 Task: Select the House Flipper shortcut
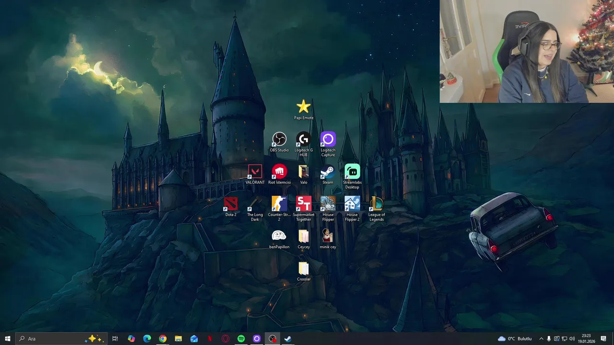[328, 208]
